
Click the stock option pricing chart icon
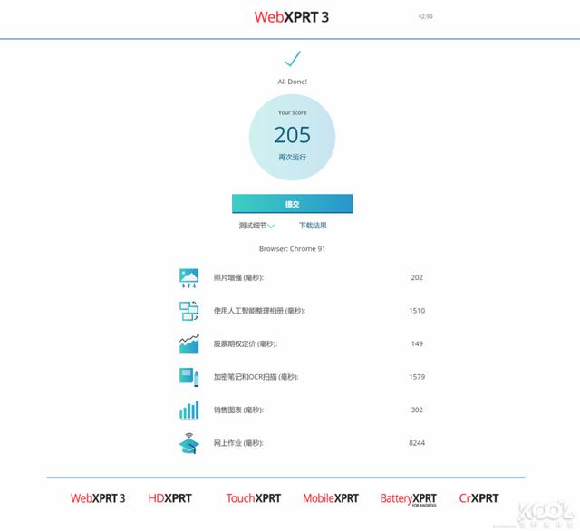click(189, 344)
